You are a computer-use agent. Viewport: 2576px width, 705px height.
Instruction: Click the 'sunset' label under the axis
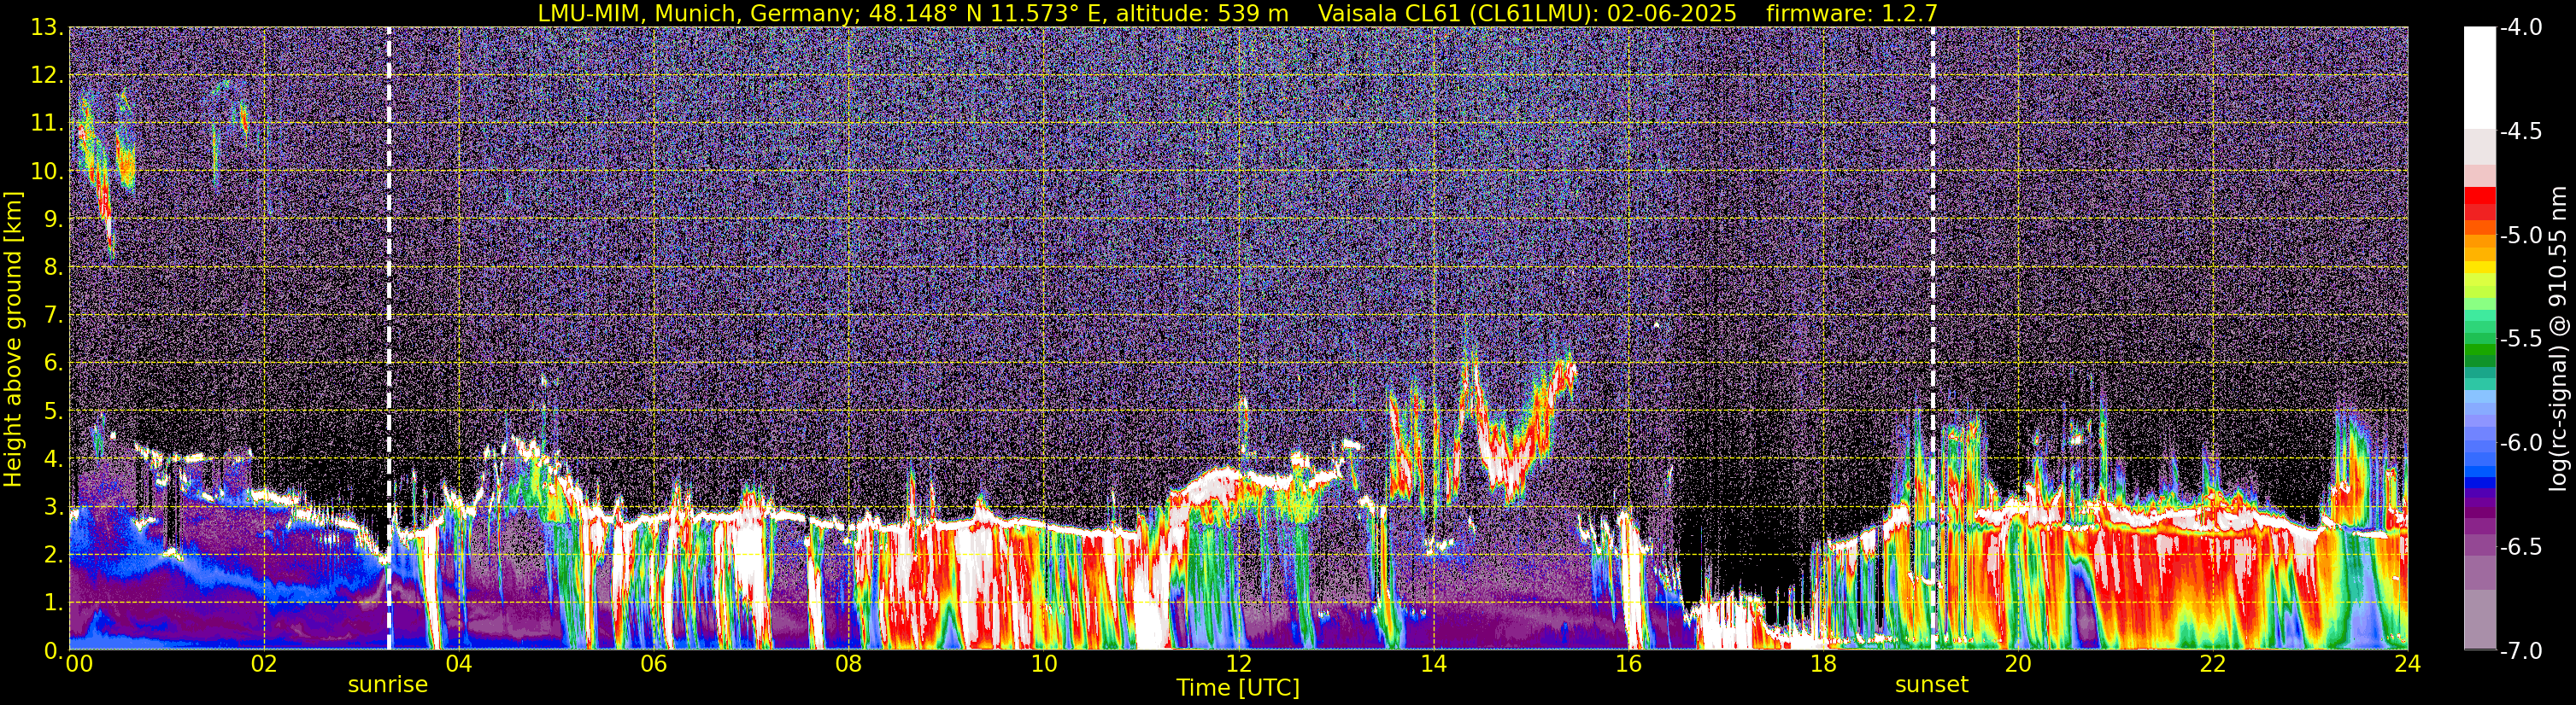(x=1932, y=685)
